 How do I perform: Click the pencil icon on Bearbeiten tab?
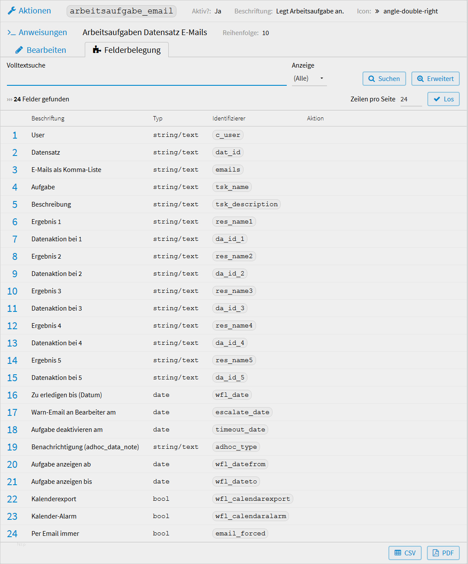tap(19, 50)
